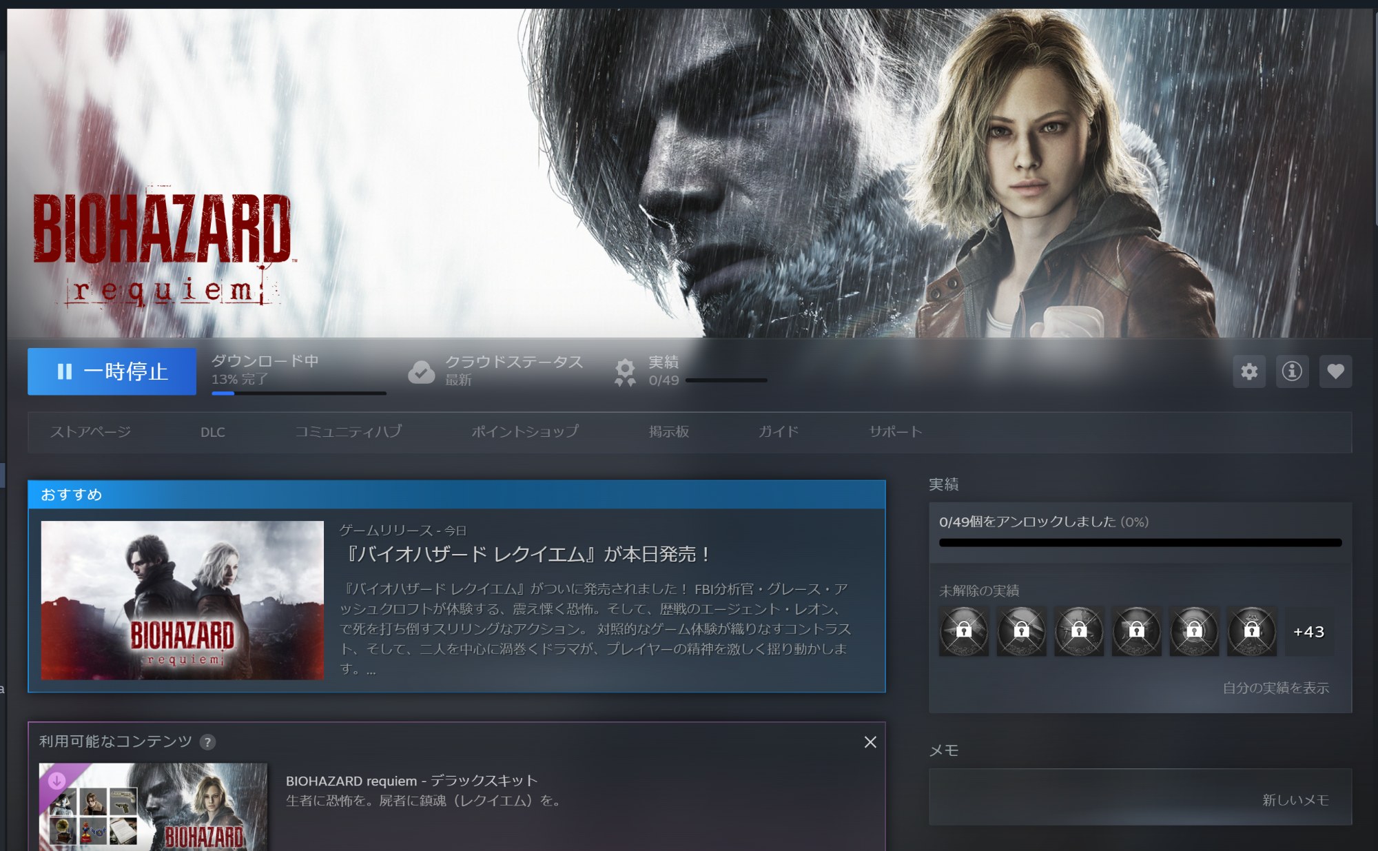The height and width of the screenshot is (851, 1378).
Task: Click the achievements ribbon icon near 0/49
Action: click(625, 372)
